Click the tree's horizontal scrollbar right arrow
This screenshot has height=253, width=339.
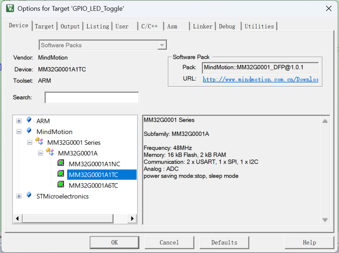(133, 218)
